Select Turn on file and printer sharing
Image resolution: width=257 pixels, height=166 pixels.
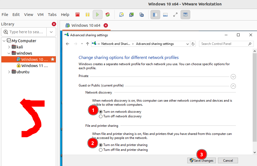pyautogui.click(x=101, y=145)
